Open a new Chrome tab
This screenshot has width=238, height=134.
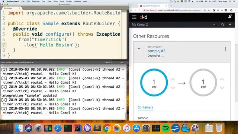point(171,6)
